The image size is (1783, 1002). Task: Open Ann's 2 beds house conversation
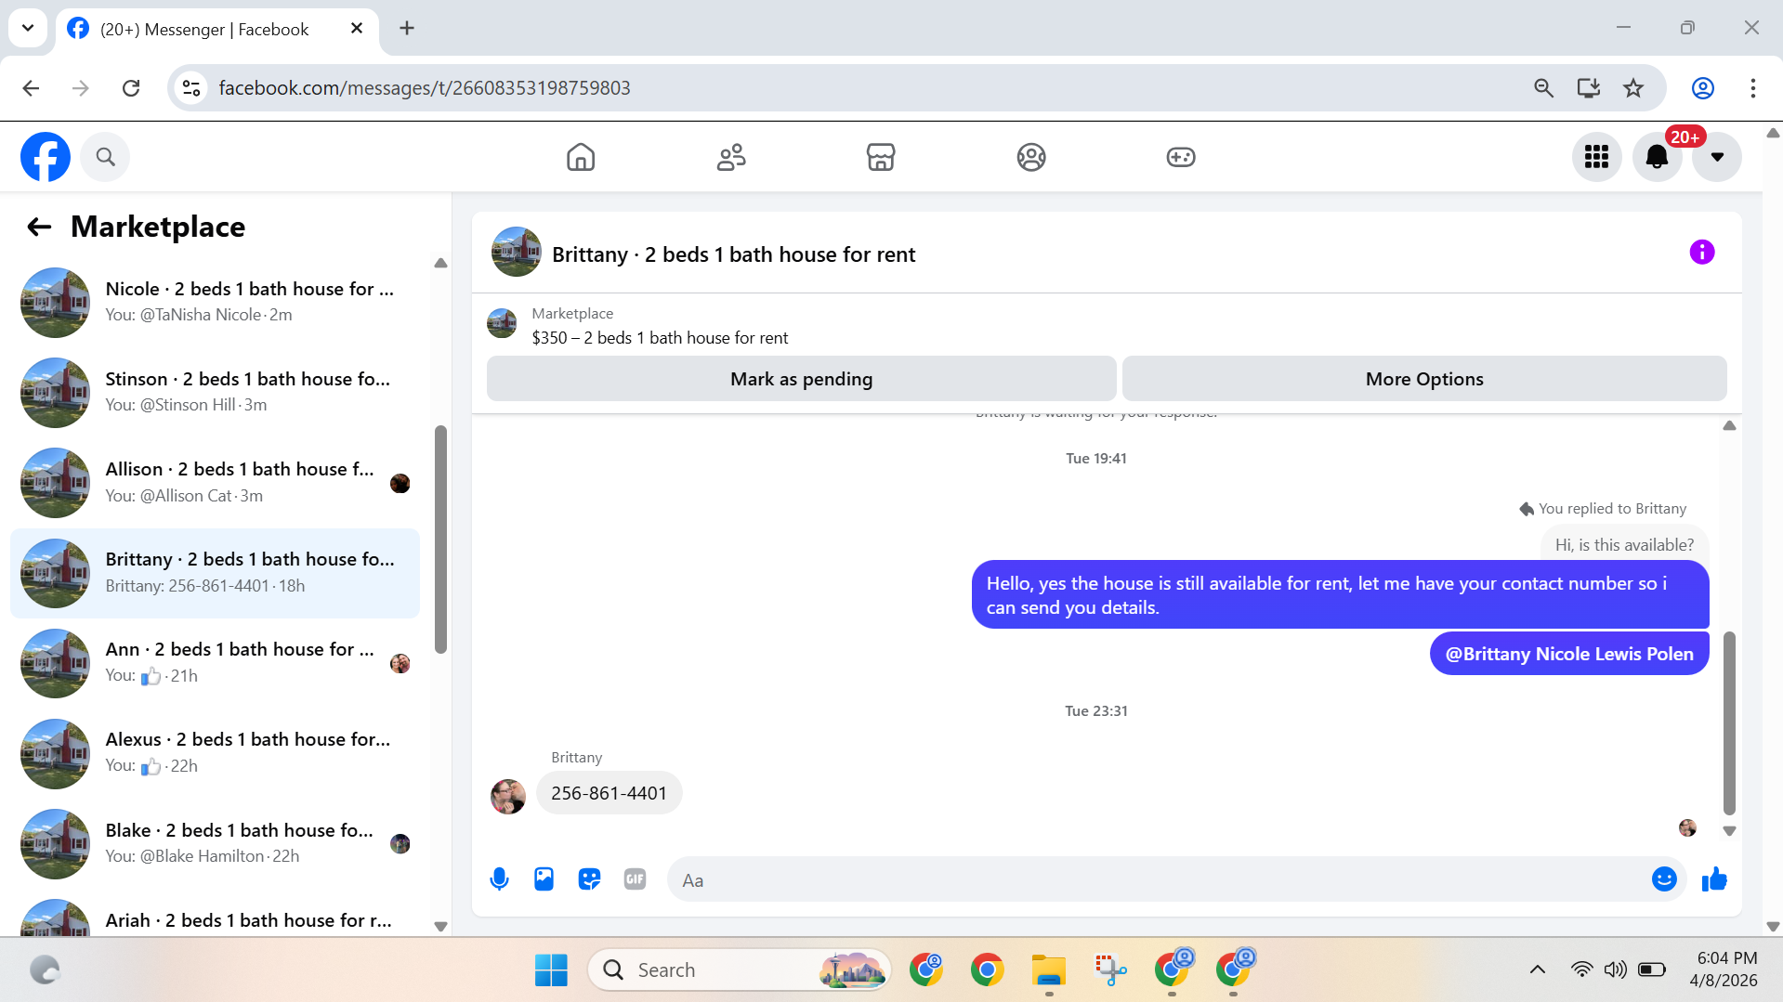tap(215, 663)
